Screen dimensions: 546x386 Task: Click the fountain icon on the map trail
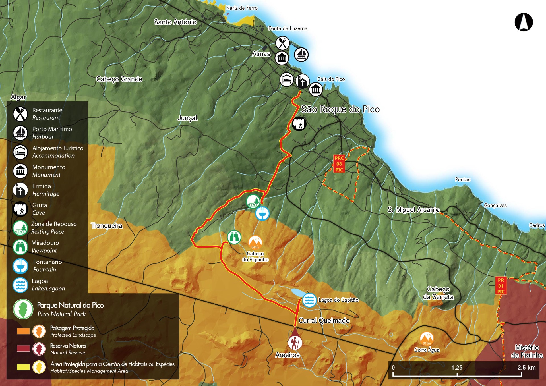pos(262,213)
